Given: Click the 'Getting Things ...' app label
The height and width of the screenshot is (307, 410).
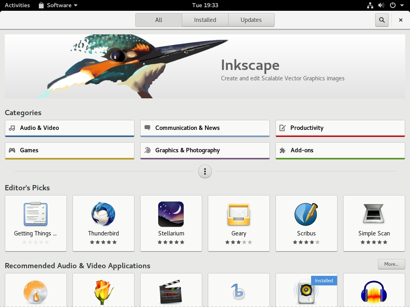Looking at the screenshot, I should pos(35,233).
